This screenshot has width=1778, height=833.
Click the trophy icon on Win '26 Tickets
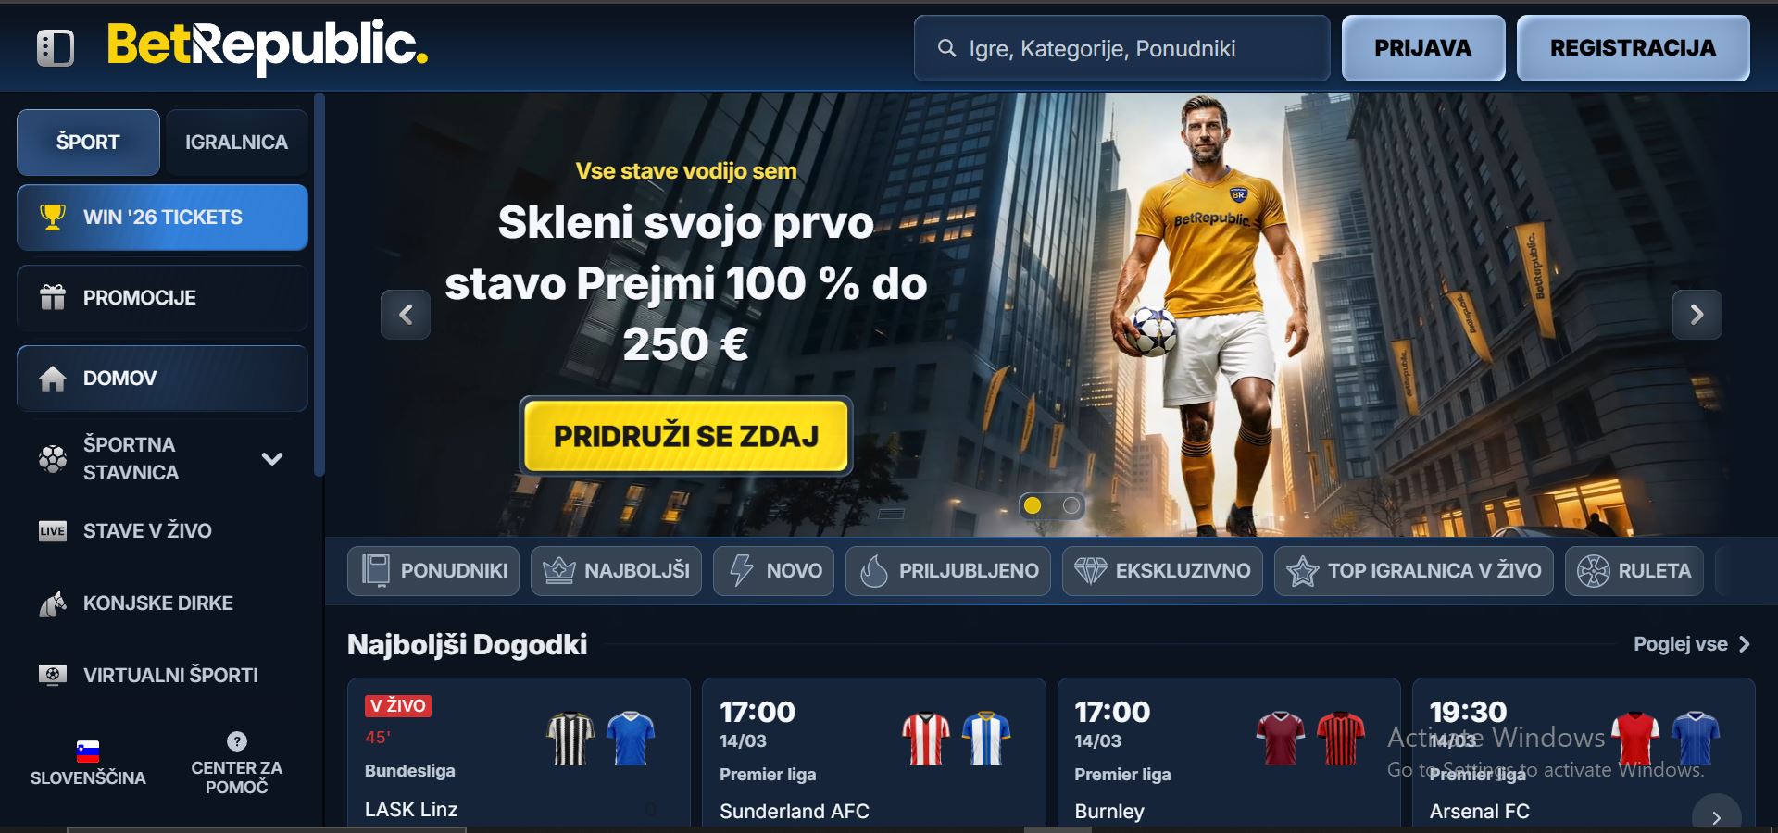[53, 217]
